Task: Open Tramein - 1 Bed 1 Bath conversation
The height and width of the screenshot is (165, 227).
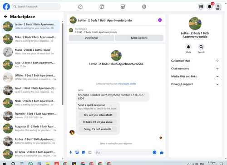Action: (30, 116)
